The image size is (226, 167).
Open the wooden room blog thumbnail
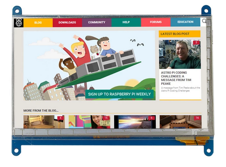click(x=44, y=122)
